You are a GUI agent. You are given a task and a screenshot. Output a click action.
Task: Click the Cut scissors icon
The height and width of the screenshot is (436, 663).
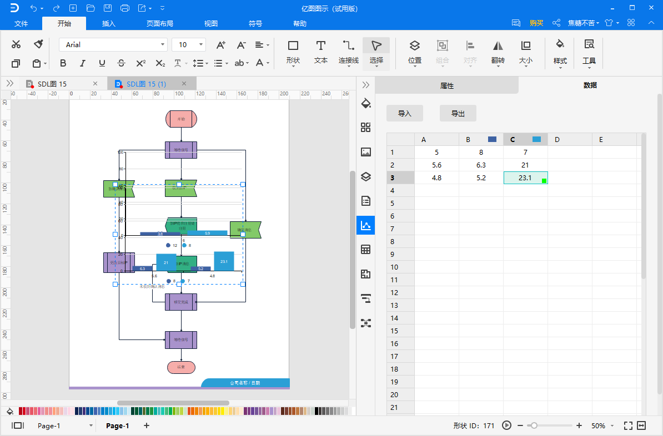[x=16, y=44]
